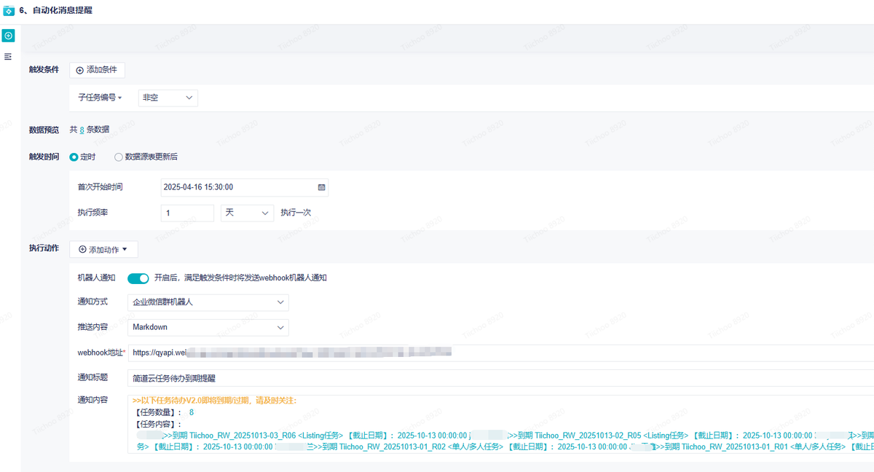Click the 执行频率 number input field
The height and width of the screenshot is (472, 874).
pyautogui.click(x=187, y=213)
